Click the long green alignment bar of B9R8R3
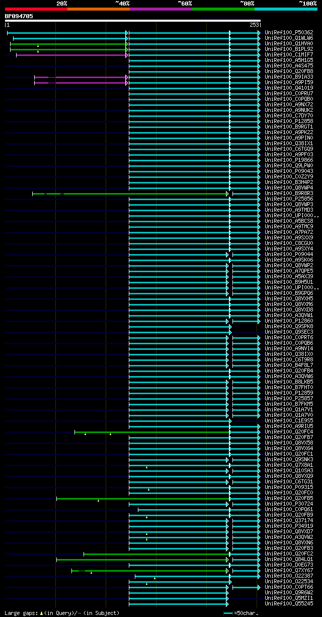Screen dimensions: 322x617 point(131,194)
